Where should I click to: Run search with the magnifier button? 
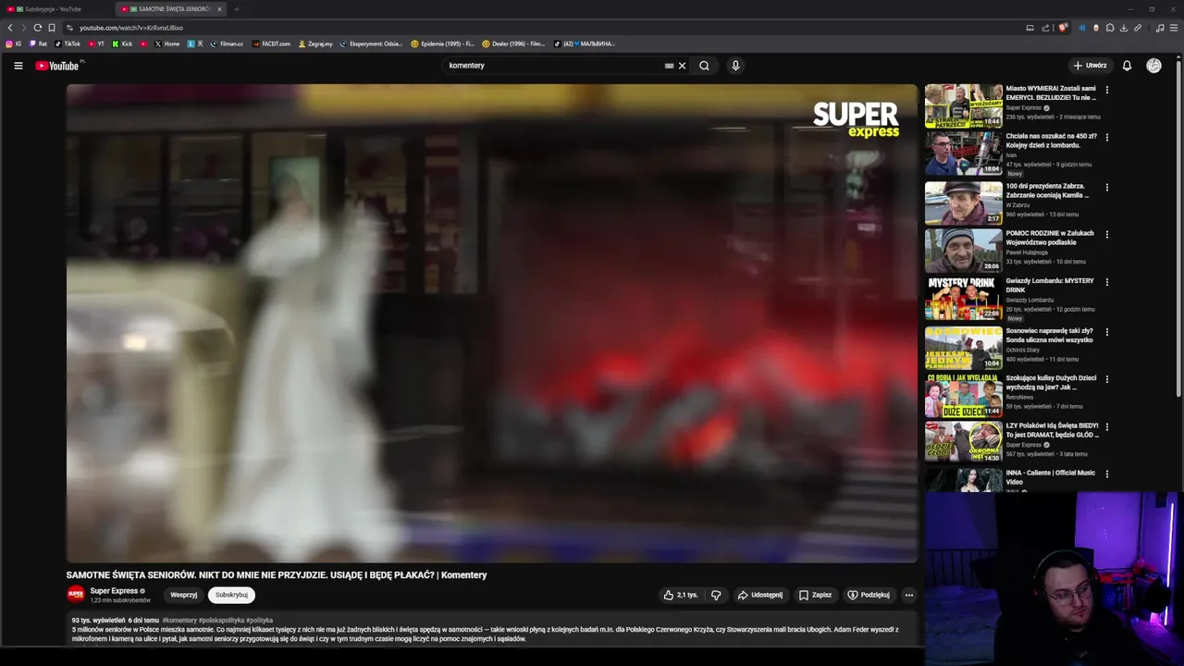coord(704,66)
